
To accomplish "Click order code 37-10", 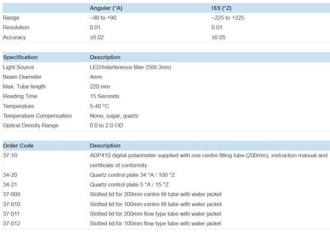I will pyautogui.click(x=9, y=155).
